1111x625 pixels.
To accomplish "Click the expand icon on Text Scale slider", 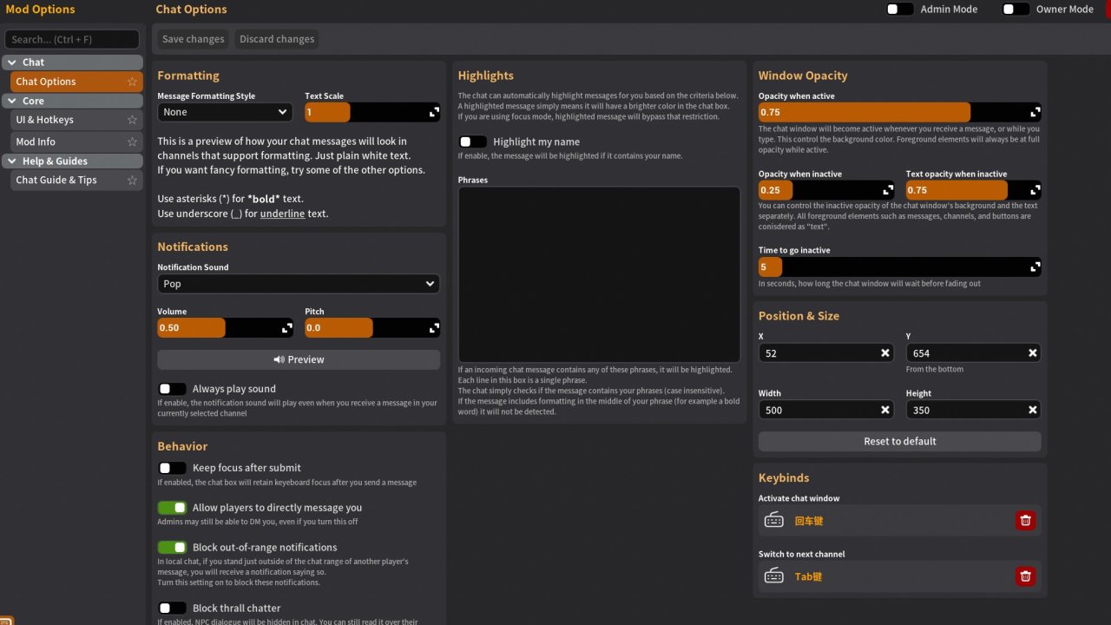I will pos(434,112).
